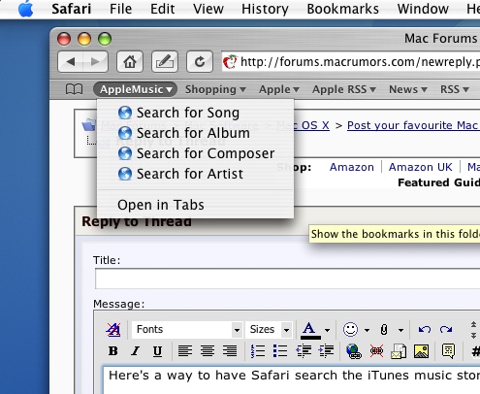This screenshot has height=394, width=480.
Task: Open the smilies dropdown arrow
Action: (367, 330)
